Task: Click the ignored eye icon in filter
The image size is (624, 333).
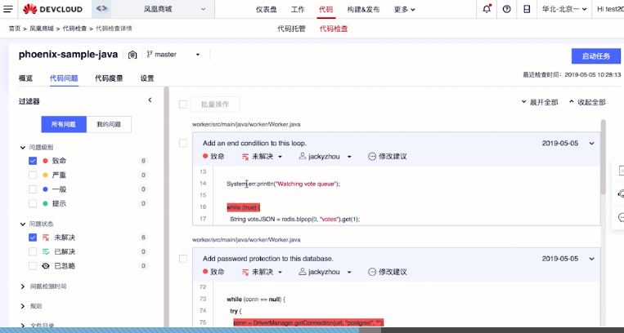Action: [x=46, y=266]
